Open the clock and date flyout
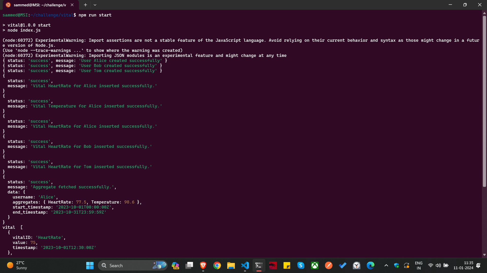 pyautogui.click(x=463, y=265)
